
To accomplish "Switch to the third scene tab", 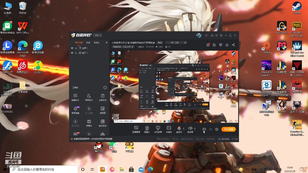I will [x=96, y=42].
